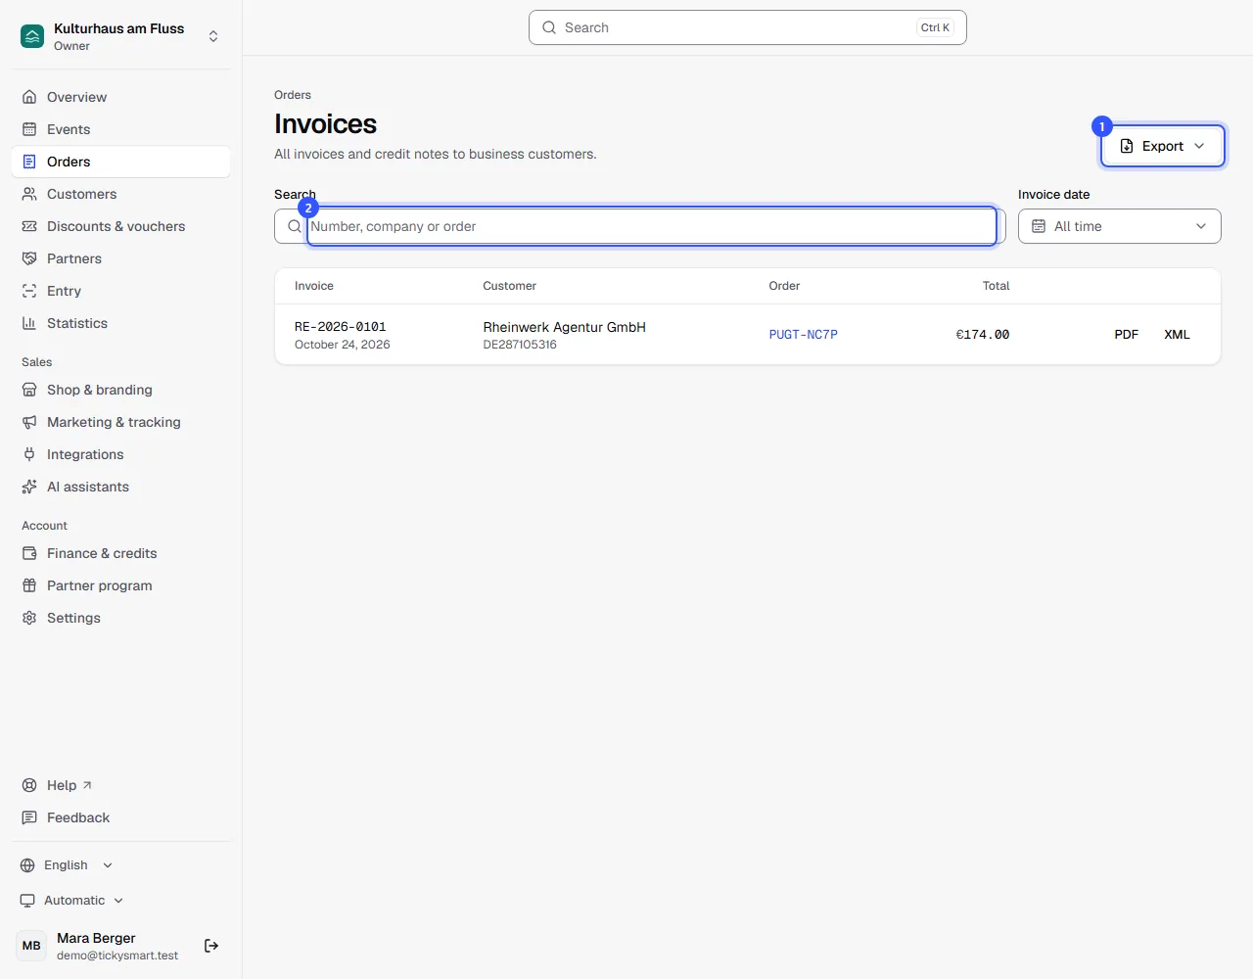This screenshot has width=1253, height=979.
Task: Click the magnifier icon in top search bar
Action: [x=549, y=27]
